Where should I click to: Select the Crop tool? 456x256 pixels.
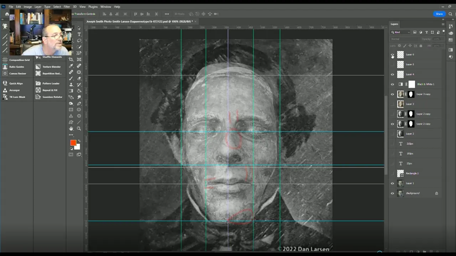point(71,59)
